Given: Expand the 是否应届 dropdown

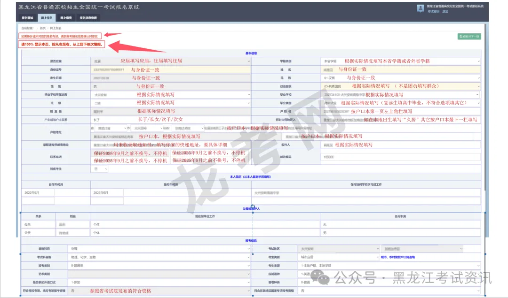Looking at the screenshot, I should [x=169, y=61].
